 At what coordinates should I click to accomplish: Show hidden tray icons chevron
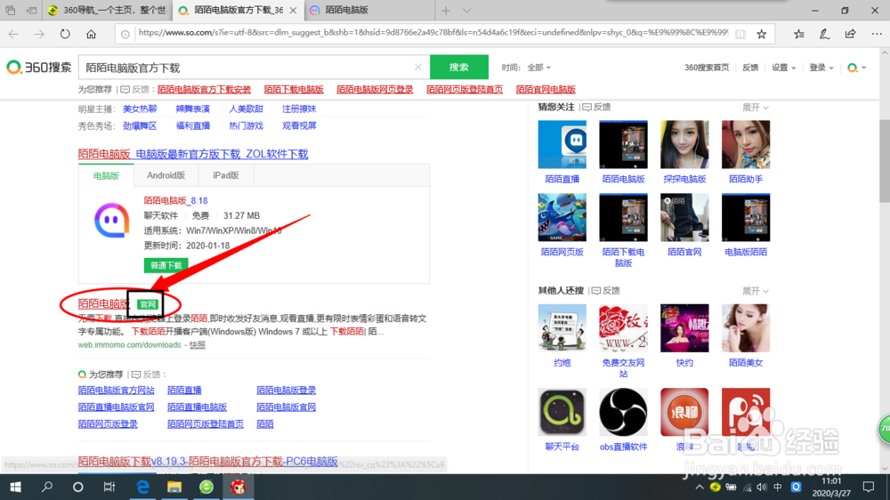[700, 487]
